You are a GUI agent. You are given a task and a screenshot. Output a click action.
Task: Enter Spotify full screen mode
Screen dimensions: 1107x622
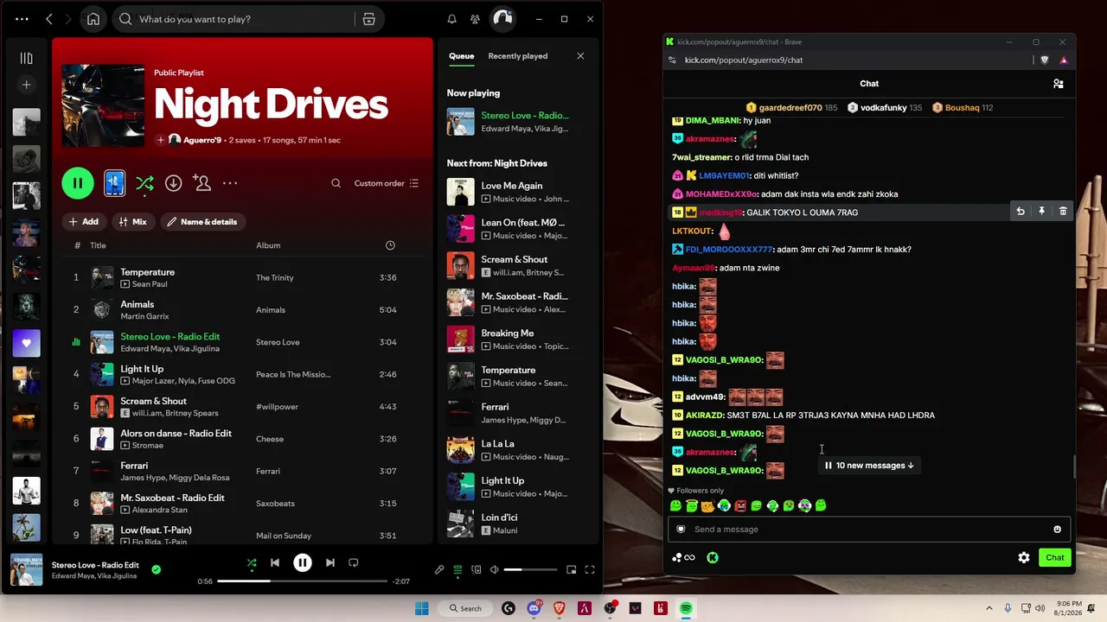[590, 569]
